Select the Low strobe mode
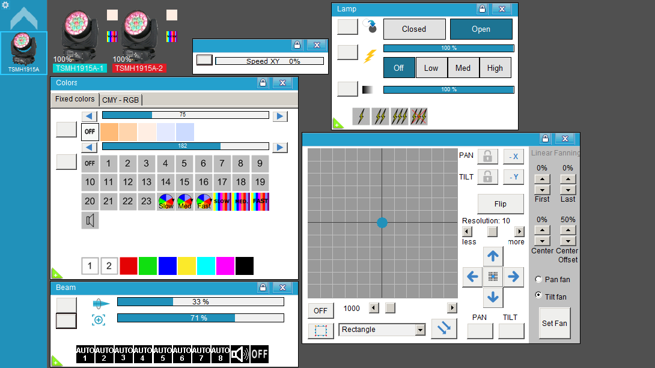655x368 pixels. (431, 68)
